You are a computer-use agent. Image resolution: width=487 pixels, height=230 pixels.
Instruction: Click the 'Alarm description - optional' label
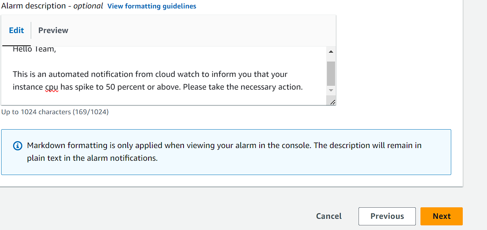click(x=52, y=6)
